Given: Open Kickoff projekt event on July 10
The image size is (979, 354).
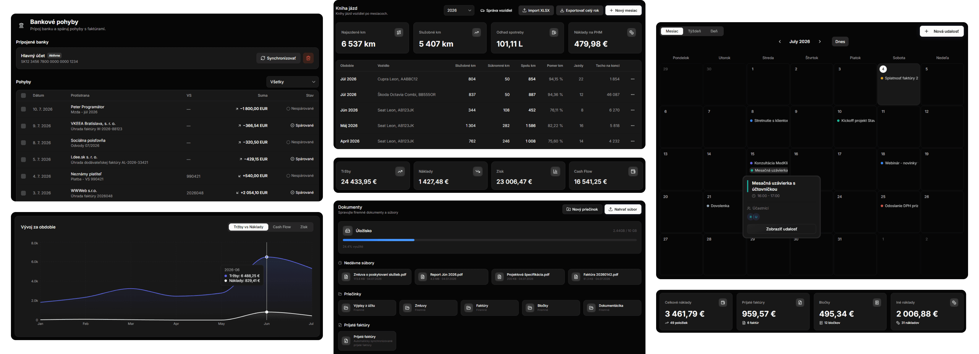Looking at the screenshot, I should [x=855, y=121].
